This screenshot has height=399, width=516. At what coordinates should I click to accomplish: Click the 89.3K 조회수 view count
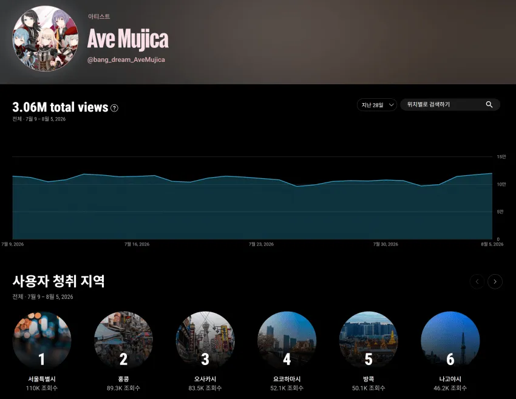pyautogui.click(x=123, y=388)
